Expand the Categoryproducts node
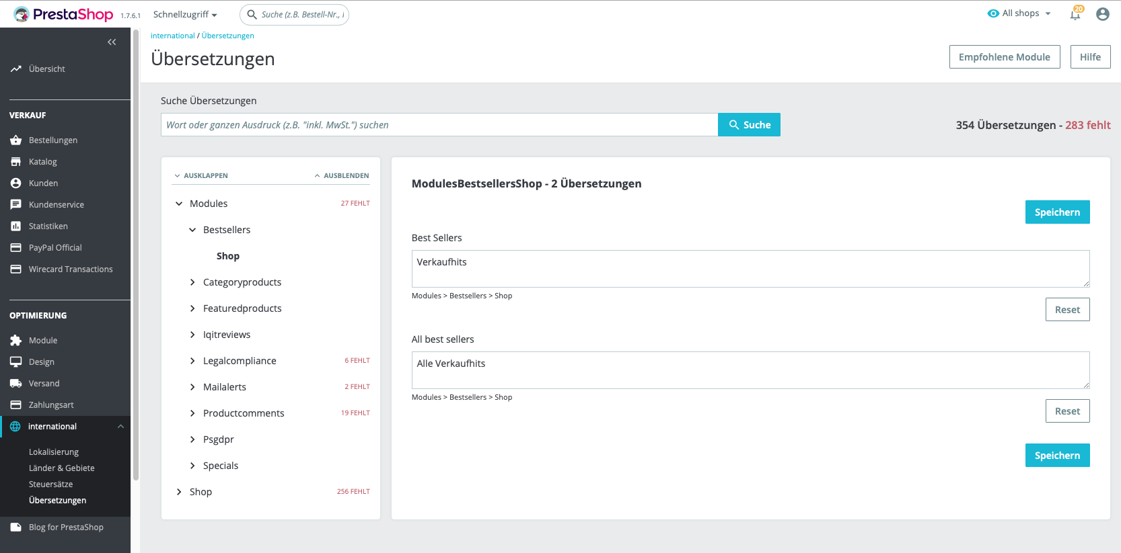 [x=192, y=282]
